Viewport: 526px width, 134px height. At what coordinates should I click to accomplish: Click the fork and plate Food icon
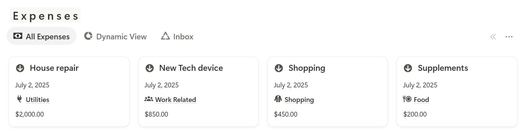[x=407, y=99]
